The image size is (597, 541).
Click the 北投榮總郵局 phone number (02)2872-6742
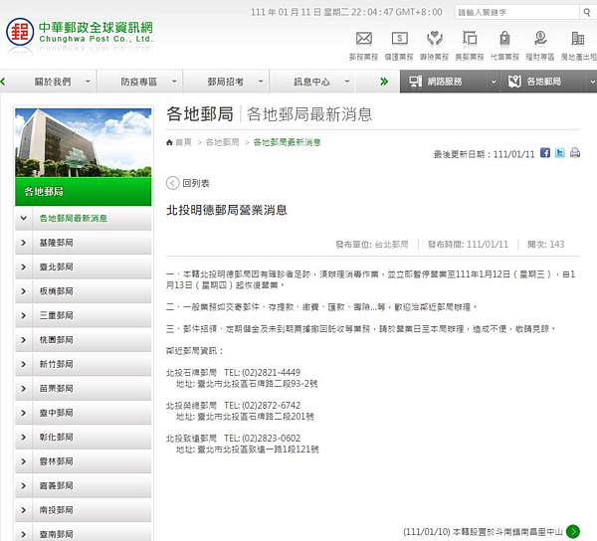coord(271,405)
